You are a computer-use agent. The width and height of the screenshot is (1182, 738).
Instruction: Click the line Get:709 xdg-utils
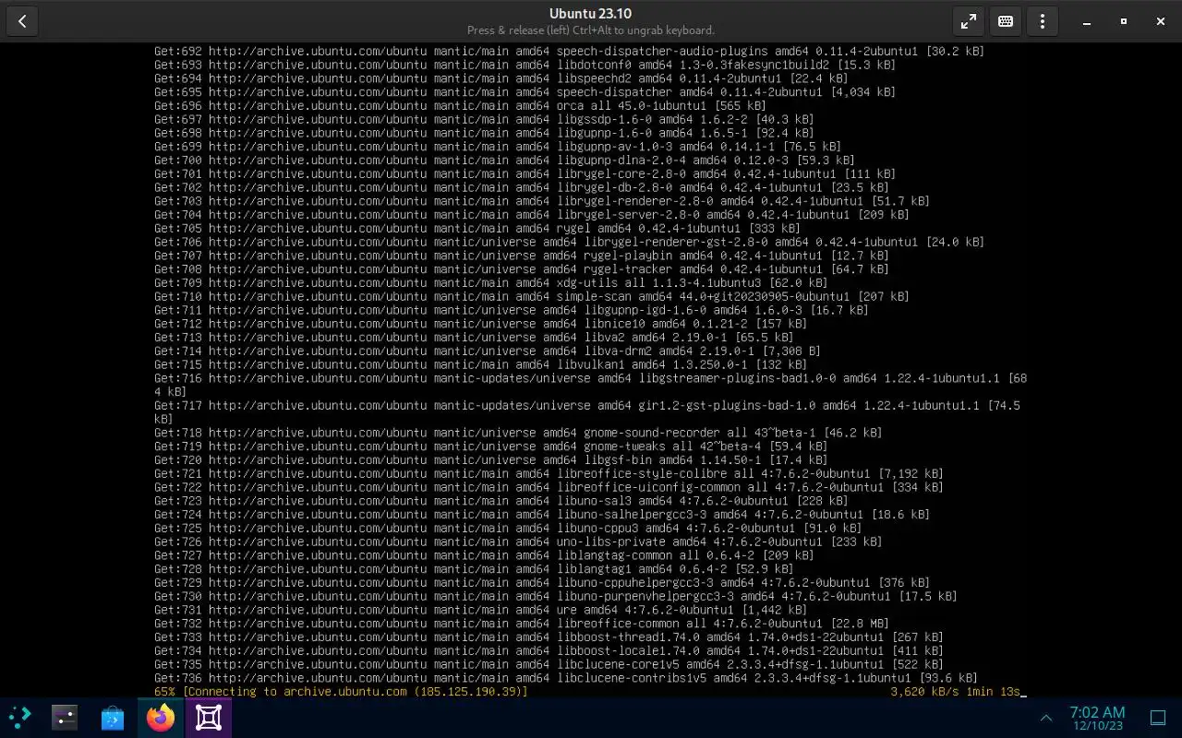click(x=490, y=282)
